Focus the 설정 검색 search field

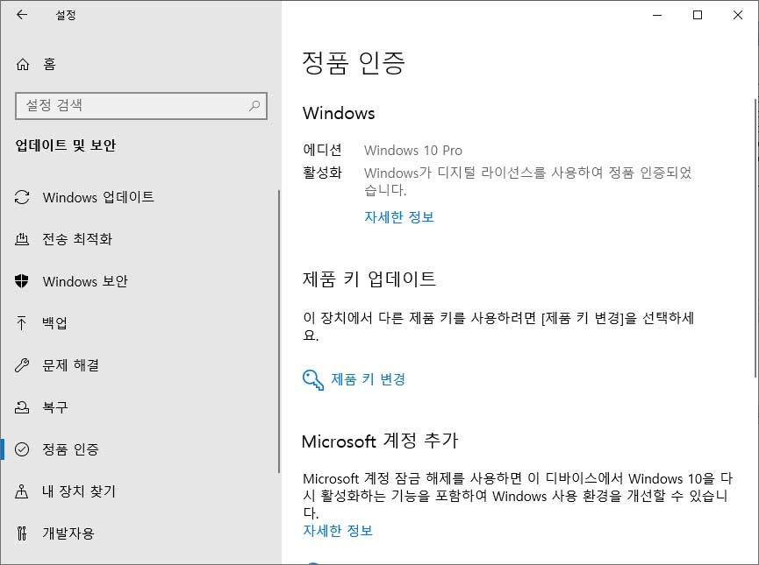coord(141,105)
